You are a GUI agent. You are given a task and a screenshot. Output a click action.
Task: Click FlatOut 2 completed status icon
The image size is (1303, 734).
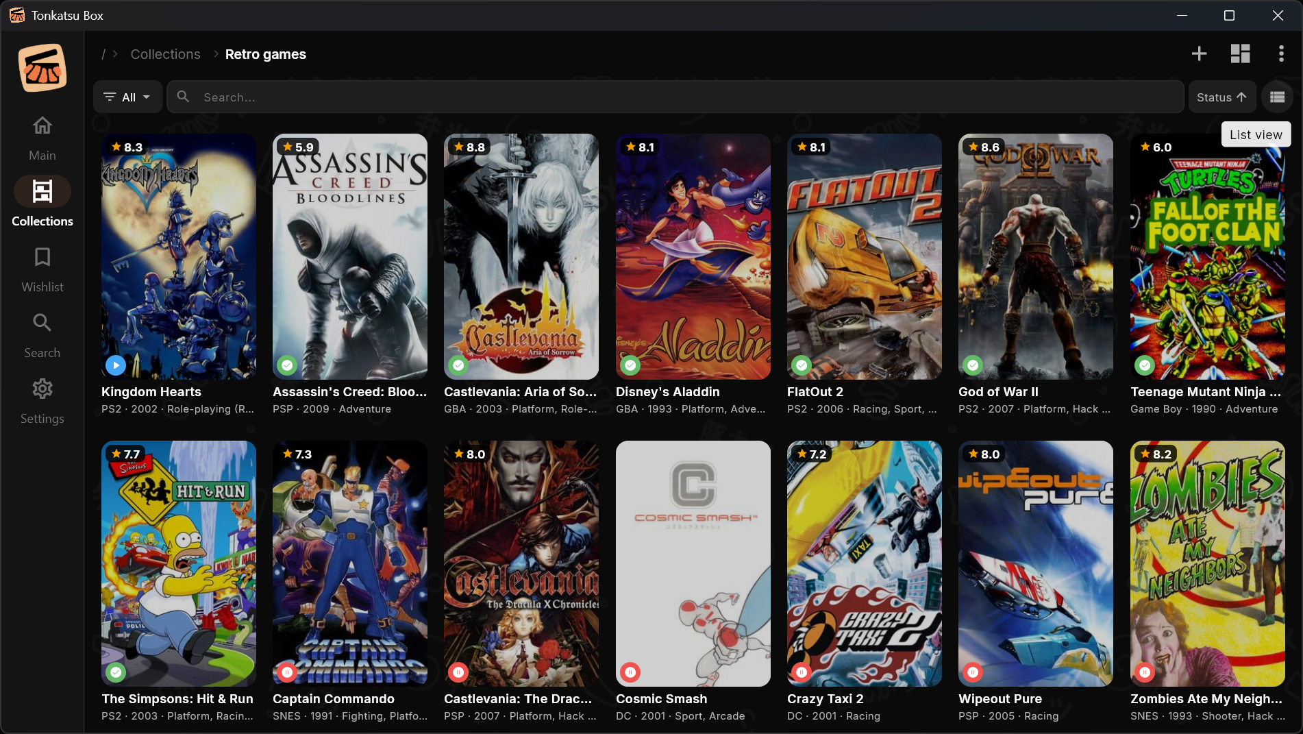pyautogui.click(x=802, y=365)
